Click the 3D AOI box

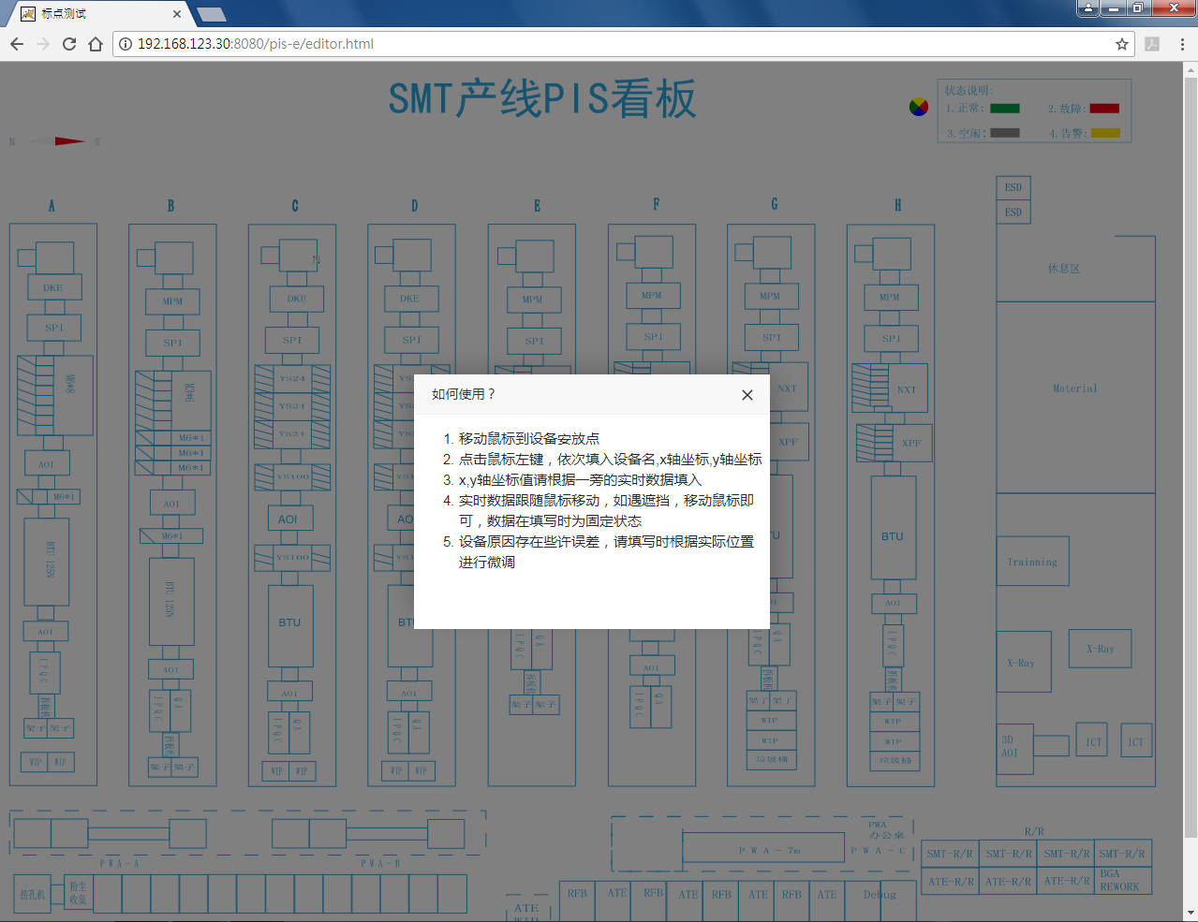click(x=1015, y=749)
